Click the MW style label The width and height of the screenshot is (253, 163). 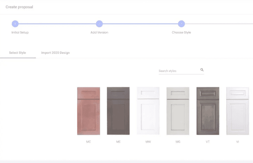[148, 142]
